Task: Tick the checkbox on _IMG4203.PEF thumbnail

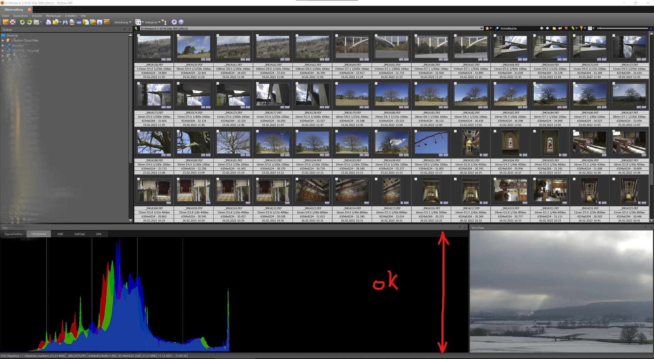Action: pos(455,131)
